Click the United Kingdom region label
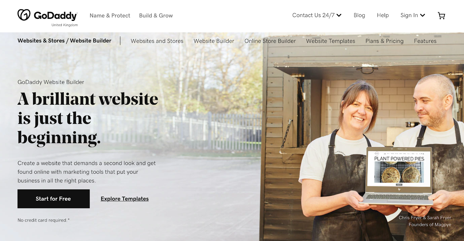The height and width of the screenshot is (241, 464). pos(65,25)
